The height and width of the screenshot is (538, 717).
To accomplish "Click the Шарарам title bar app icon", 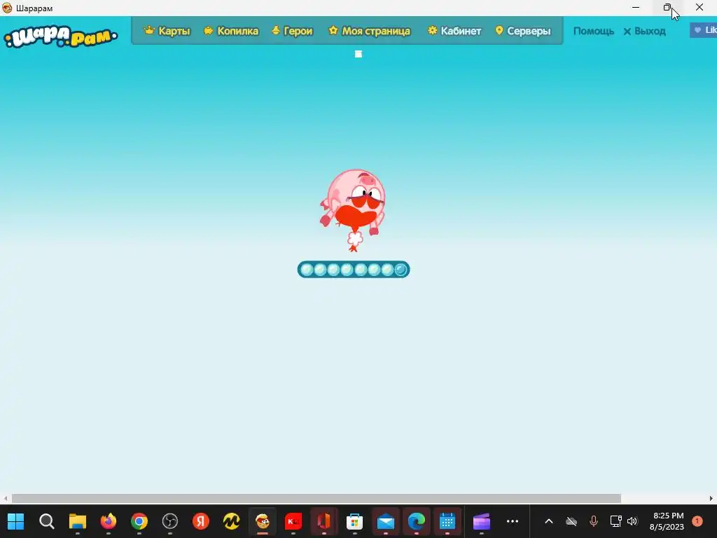I will [x=7, y=8].
